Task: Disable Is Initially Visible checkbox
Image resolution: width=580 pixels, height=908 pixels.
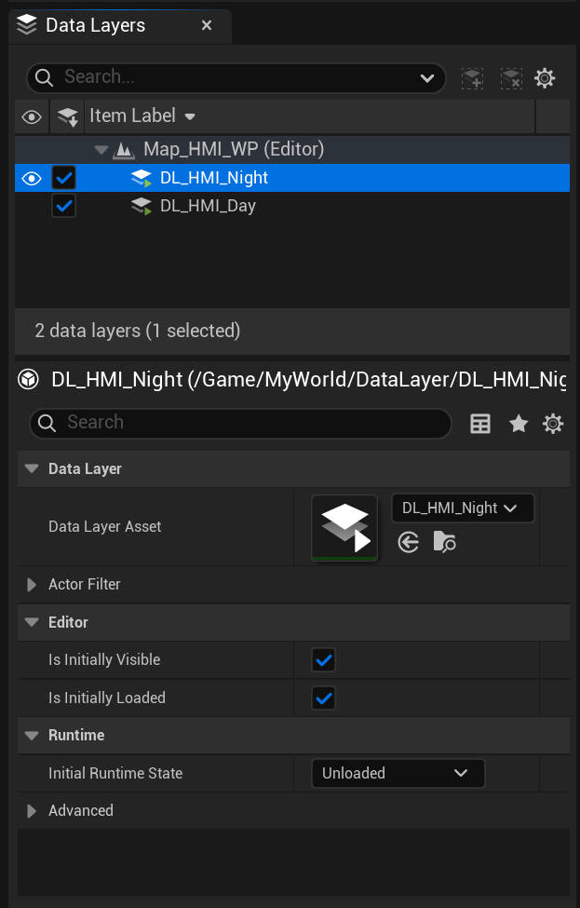Action: click(x=323, y=660)
